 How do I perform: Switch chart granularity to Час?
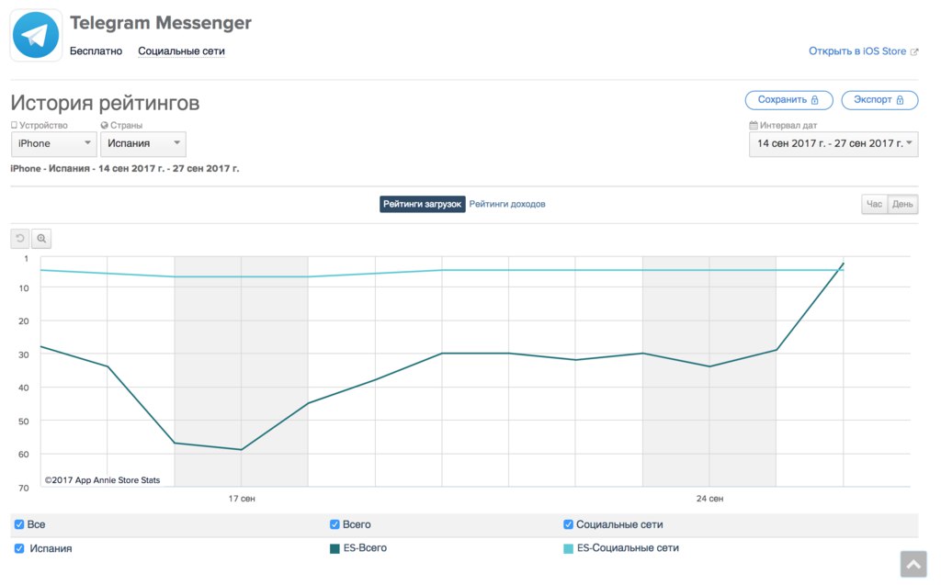click(x=874, y=204)
